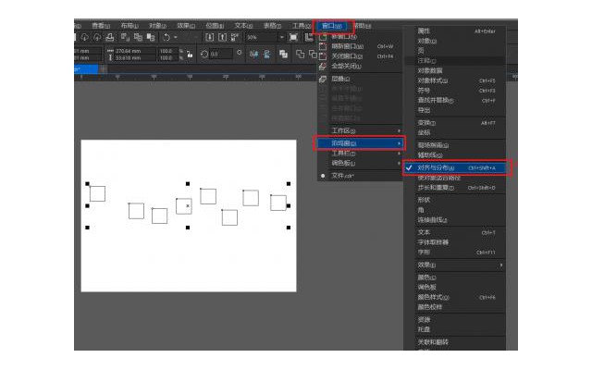Expand the 调色板 submenu

(x=360, y=163)
